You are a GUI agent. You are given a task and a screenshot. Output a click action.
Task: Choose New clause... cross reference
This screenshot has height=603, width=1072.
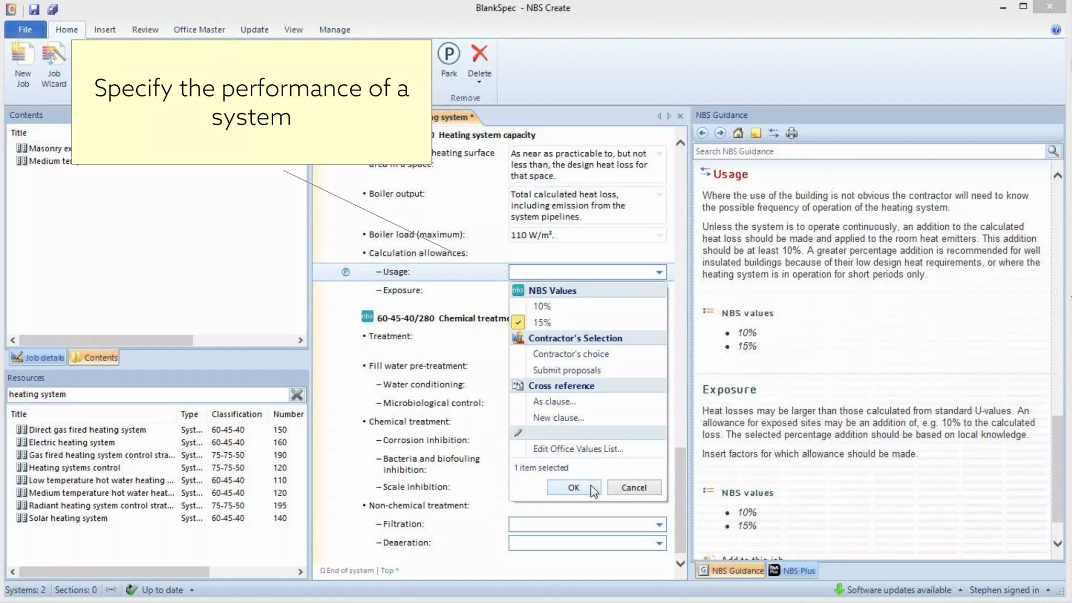click(558, 418)
